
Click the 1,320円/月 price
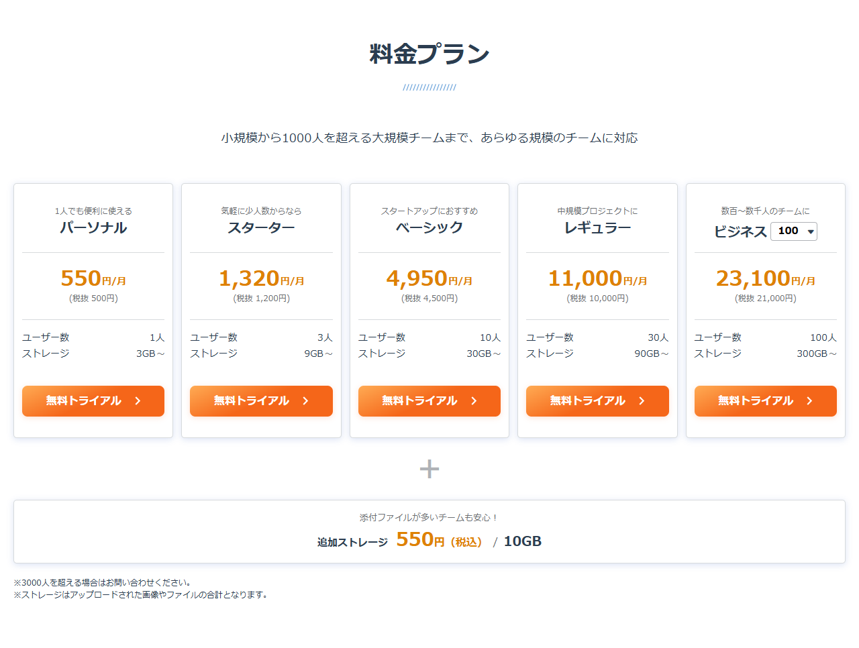(x=261, y=278)
